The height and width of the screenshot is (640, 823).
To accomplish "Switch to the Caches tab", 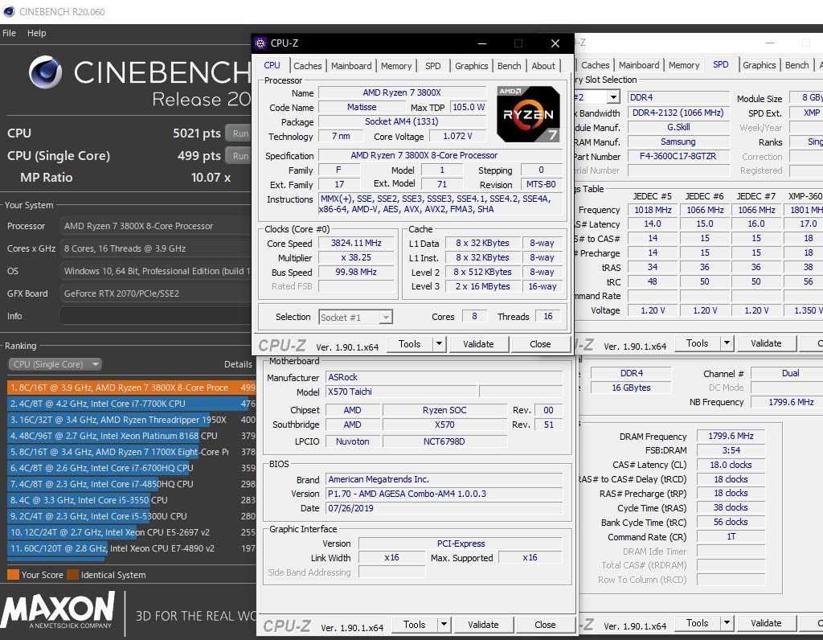I will pos(308,65).
